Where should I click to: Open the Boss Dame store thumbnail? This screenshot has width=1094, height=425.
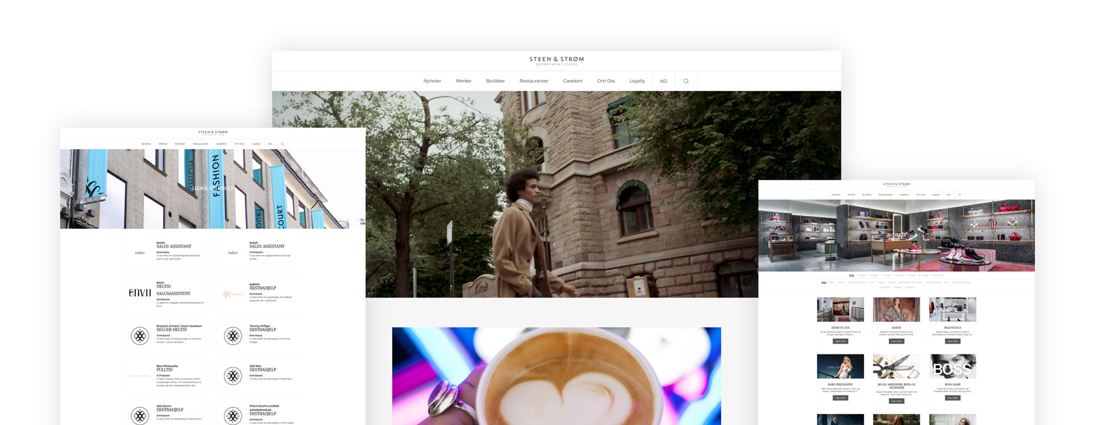[953, 366]
